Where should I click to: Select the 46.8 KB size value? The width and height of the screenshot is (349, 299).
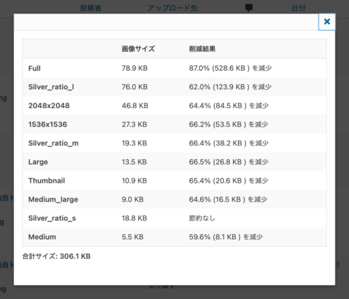click(x=135, y=106)
